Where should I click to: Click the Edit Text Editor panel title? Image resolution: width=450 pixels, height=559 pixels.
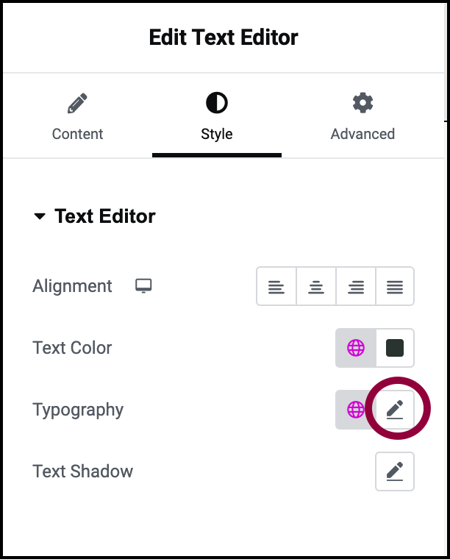(224, 38)
